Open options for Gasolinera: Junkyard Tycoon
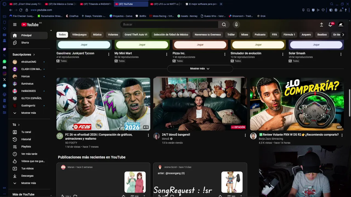This screenshot has width=351, height=197. (x=109, y=54)
